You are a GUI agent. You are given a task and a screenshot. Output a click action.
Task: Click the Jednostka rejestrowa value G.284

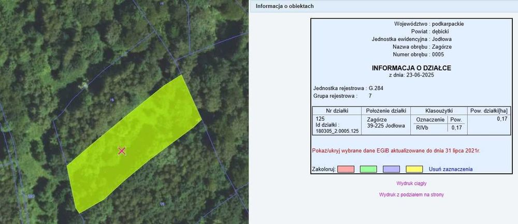376,88
